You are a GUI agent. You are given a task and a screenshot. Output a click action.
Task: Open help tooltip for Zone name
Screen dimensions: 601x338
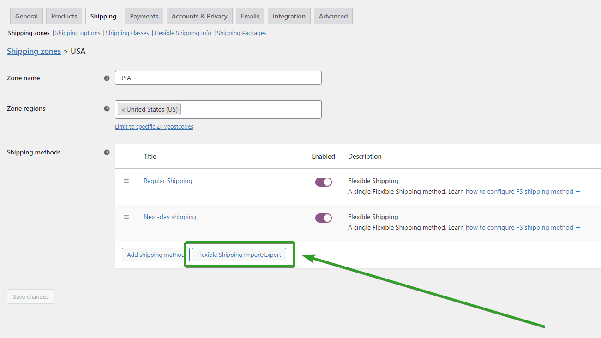click(x=107, y=78)
